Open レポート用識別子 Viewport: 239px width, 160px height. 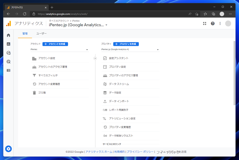tap(131, 110)
